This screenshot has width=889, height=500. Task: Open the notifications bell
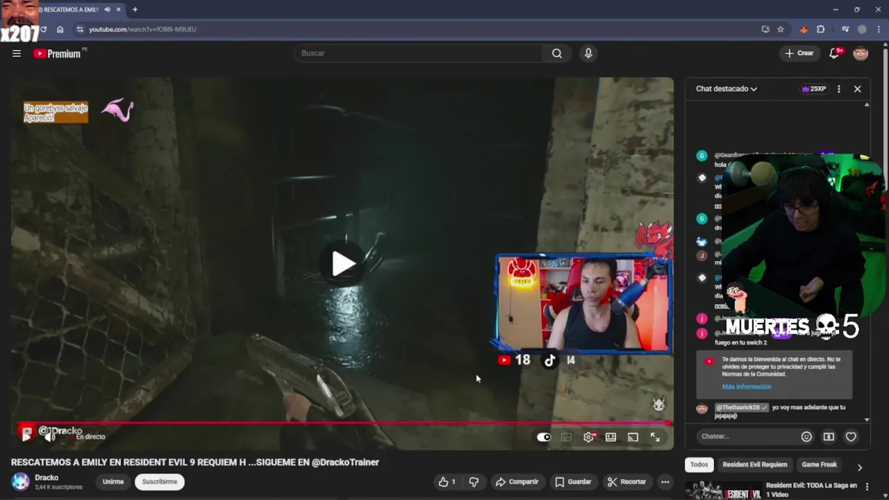[x=835, y=53]
